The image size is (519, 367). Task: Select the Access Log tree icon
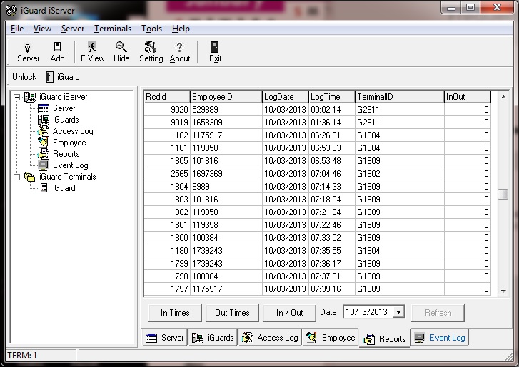coord(44,131)
